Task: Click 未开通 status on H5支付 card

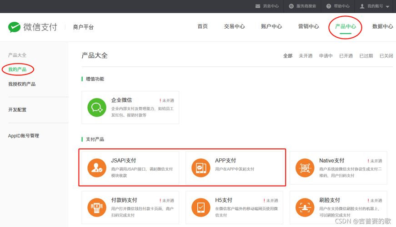Action: coord(271,201)
